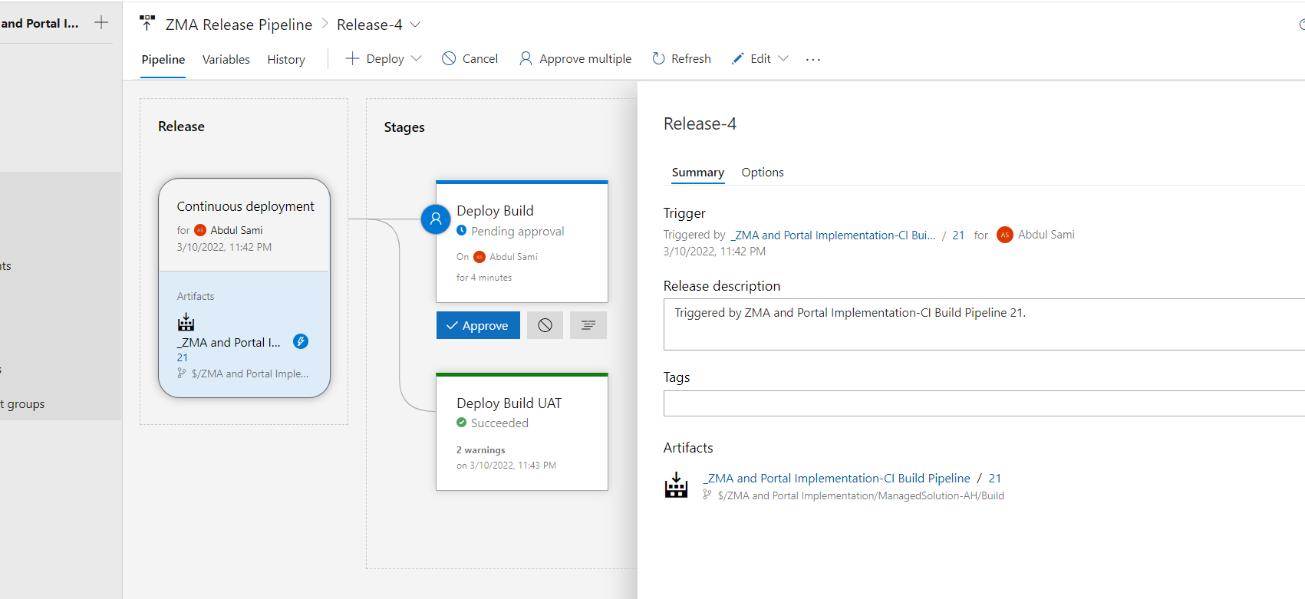The height and width of the screenshot is (599, 1305).
Task: Select Approve multiple in the toolbar
Action: 575,59
